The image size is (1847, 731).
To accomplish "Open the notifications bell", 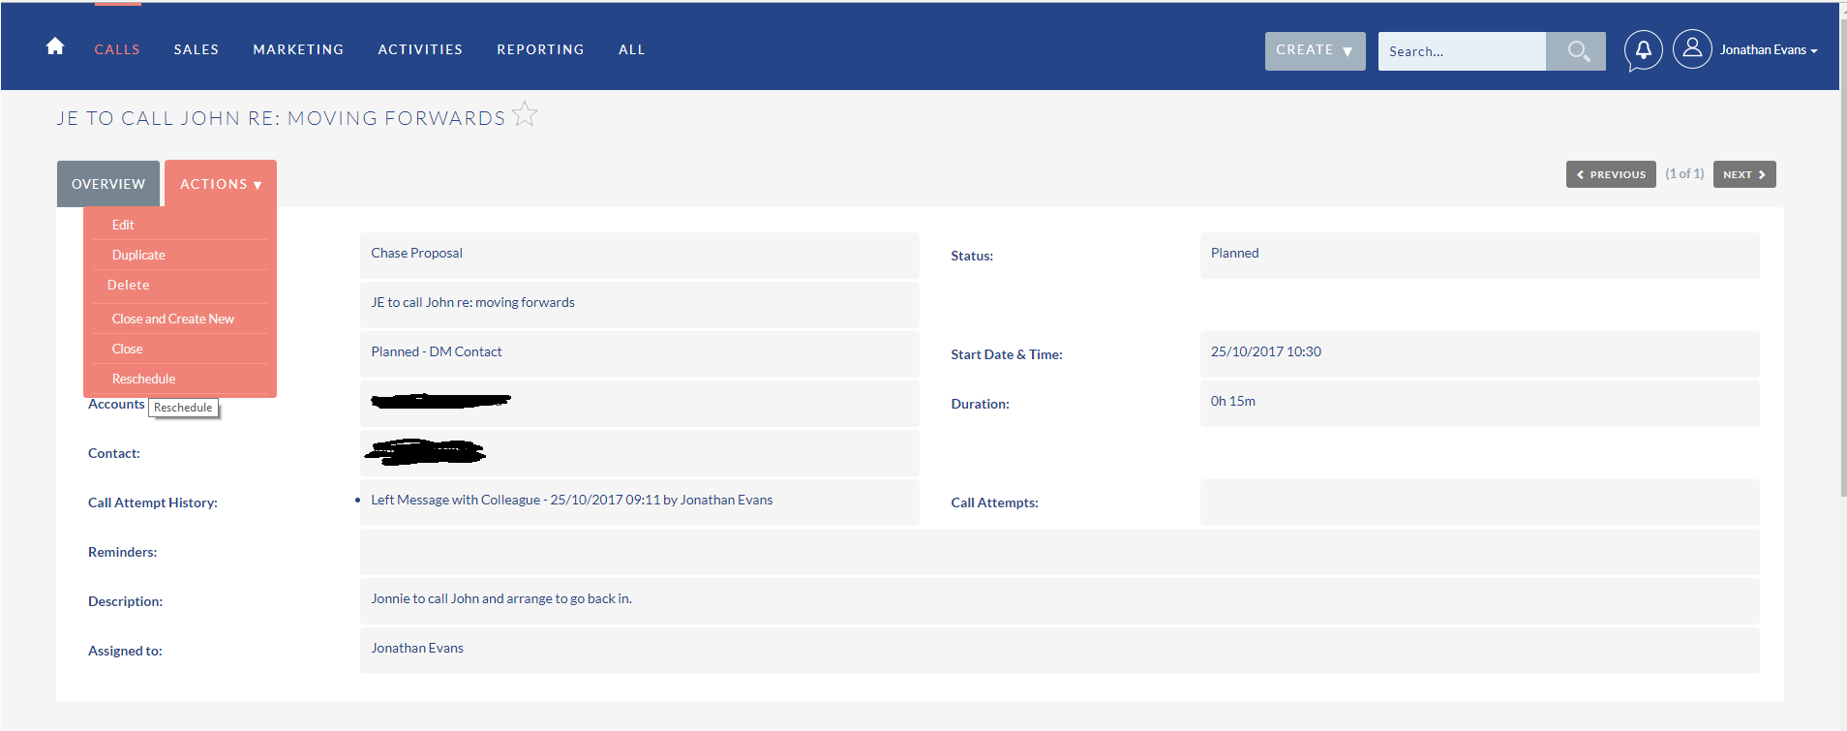I will (1643, 50).
